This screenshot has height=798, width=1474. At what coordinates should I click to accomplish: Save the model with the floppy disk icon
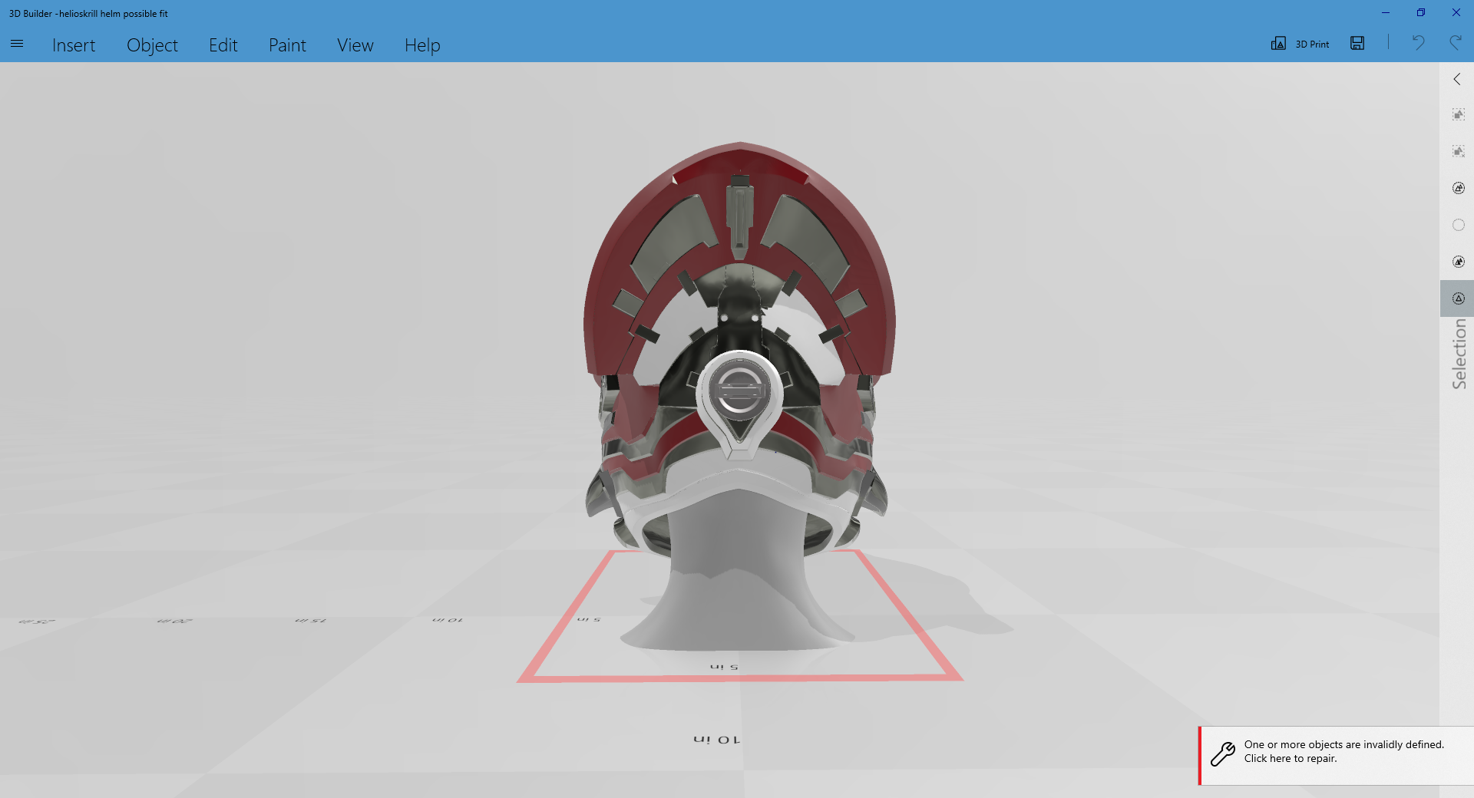click(1357, 44)
